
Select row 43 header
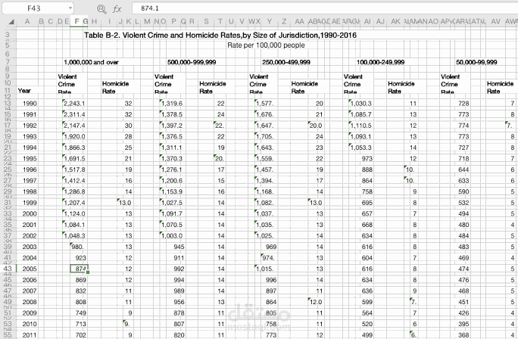(x=8, y=269)
